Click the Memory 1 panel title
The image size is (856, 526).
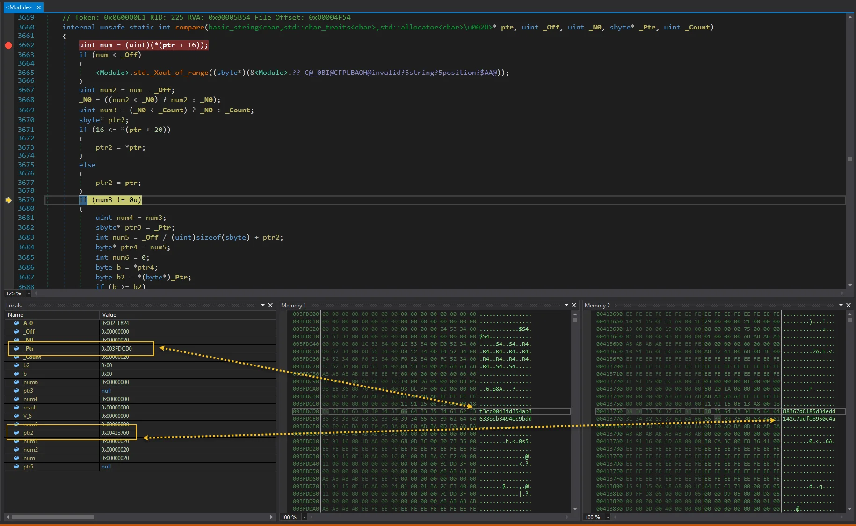click(293, 305)
